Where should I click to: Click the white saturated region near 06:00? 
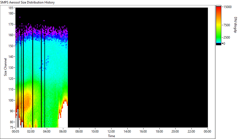tap(64, 117)
